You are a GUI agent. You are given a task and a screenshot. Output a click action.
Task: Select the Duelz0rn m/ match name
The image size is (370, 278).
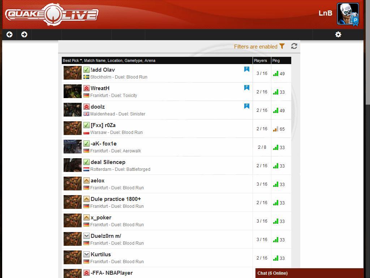coord(106,236)
